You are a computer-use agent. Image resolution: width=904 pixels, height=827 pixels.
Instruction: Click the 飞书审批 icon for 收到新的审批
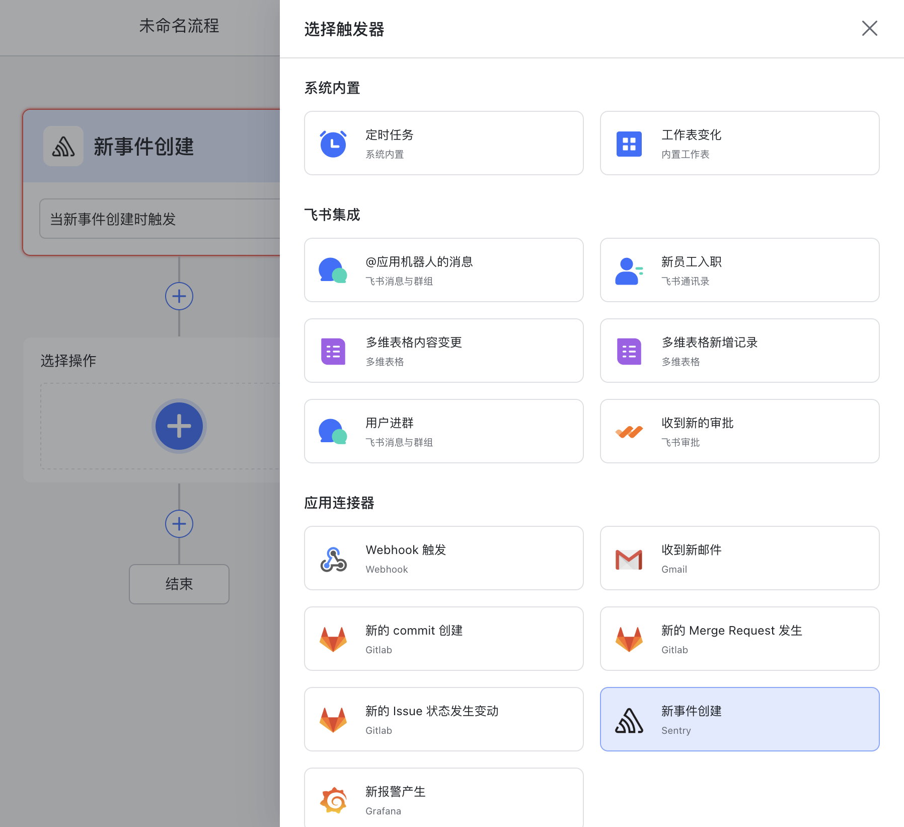[x=628, y=431]
